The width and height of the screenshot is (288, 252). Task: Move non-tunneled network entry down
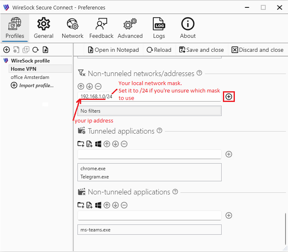coord(89,86)
